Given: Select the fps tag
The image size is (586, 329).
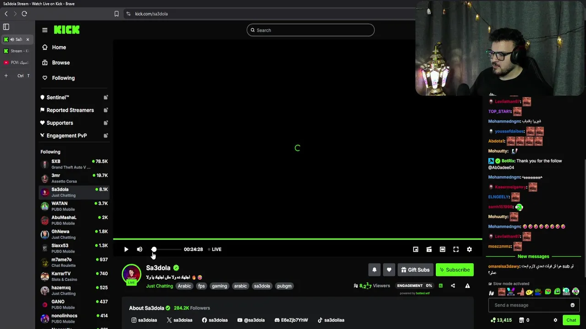Looking at the screenshot, I should click(x=201, y=286).
